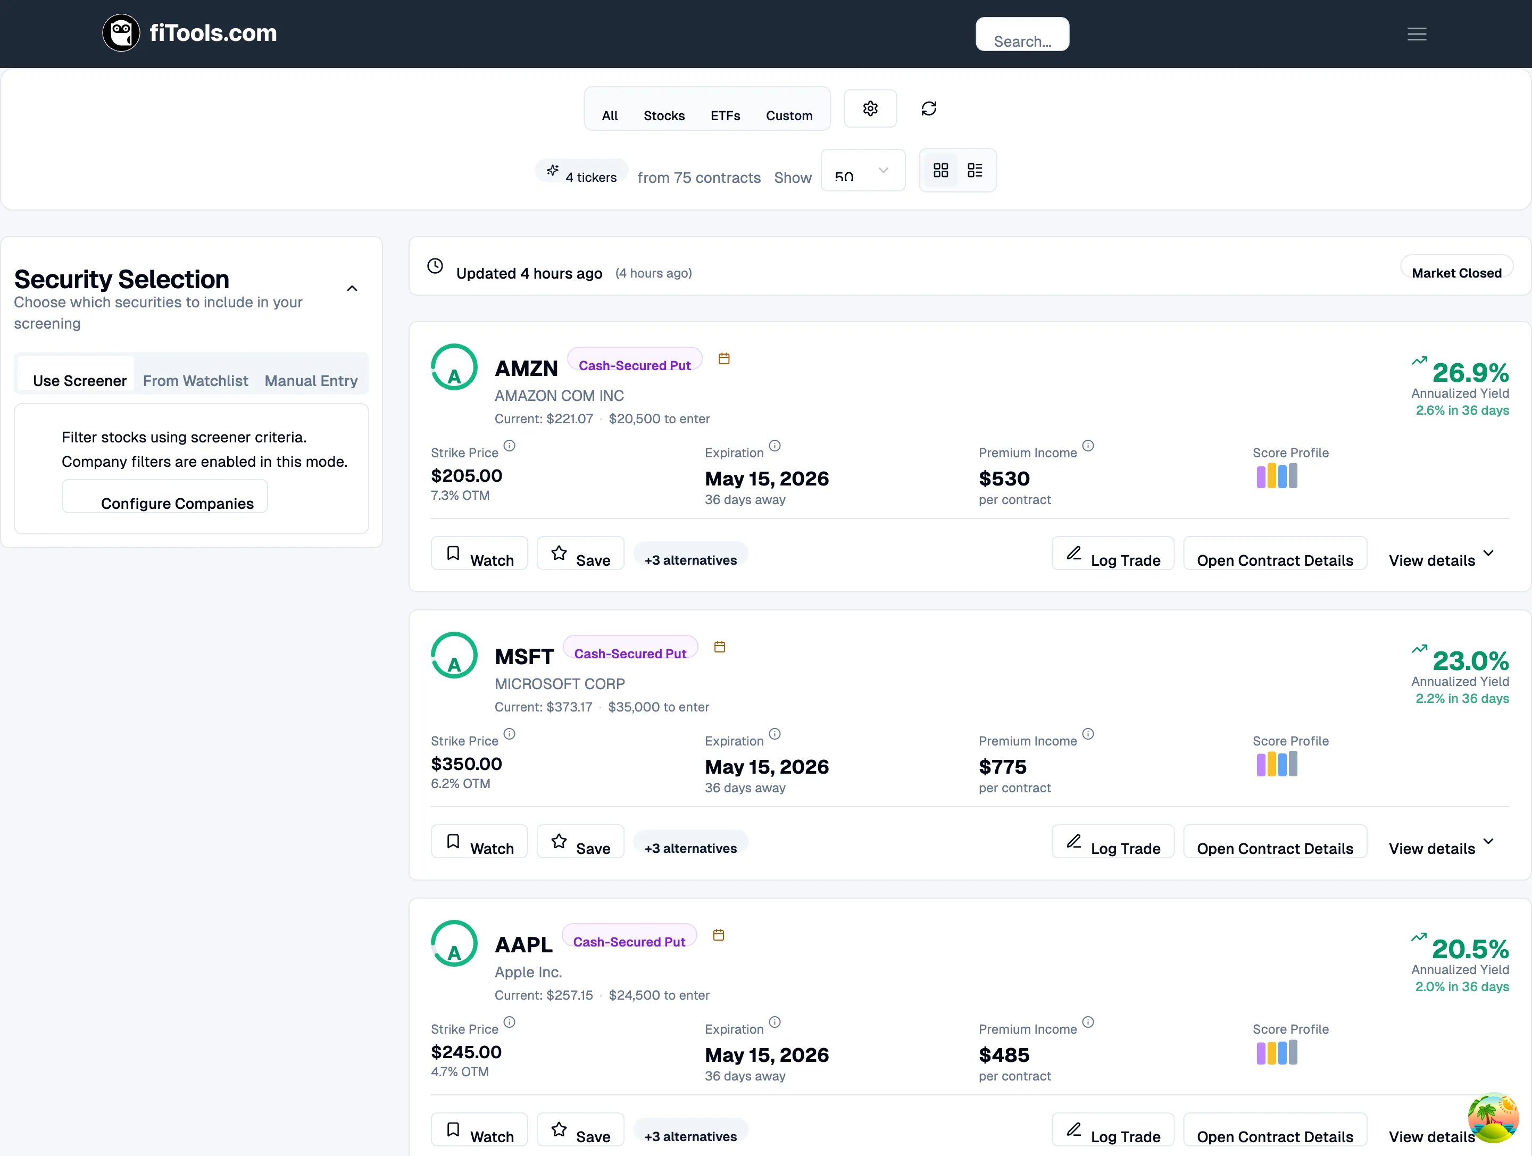The width and height of the screenshot is (1532, 1156).
Task: Click the sparkle icon beside 4 tickers
Action: click(x=552, y=170)
